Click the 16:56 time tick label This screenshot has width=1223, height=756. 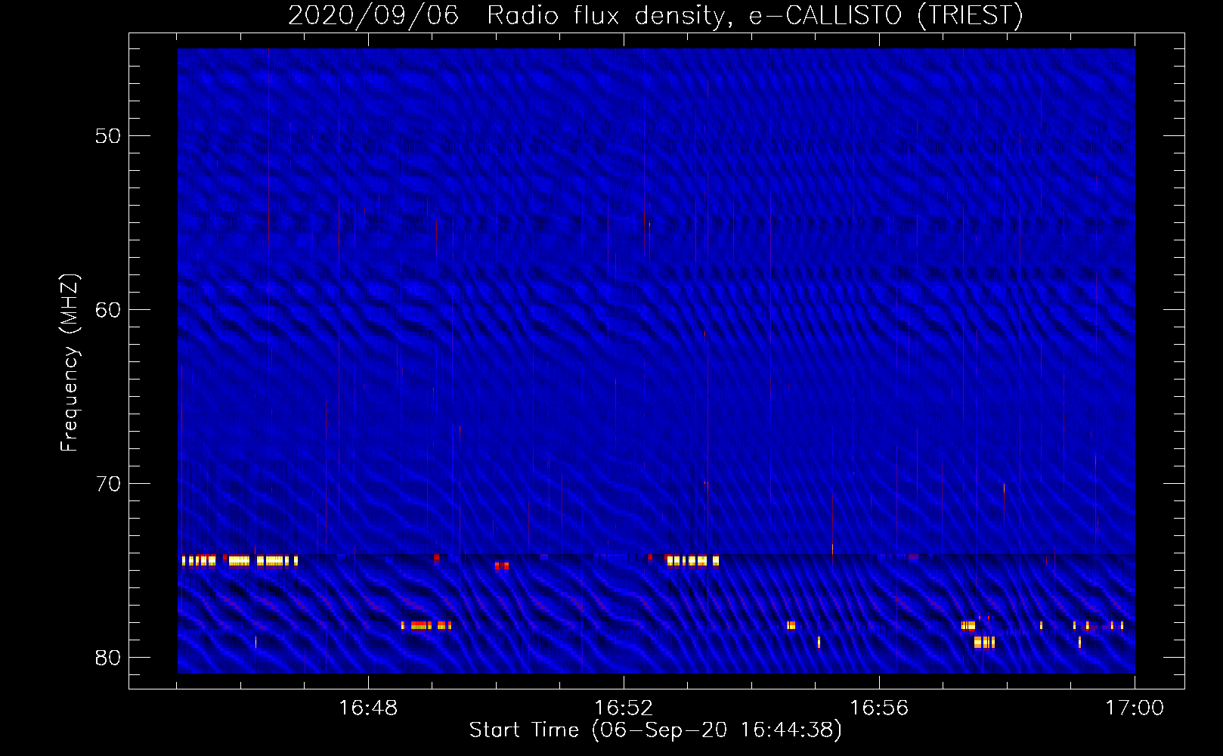[x=879, y=708]
